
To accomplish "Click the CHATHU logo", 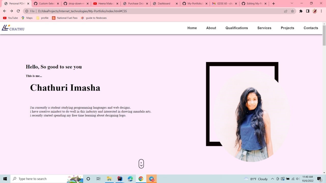I will (x=13, y=28).
